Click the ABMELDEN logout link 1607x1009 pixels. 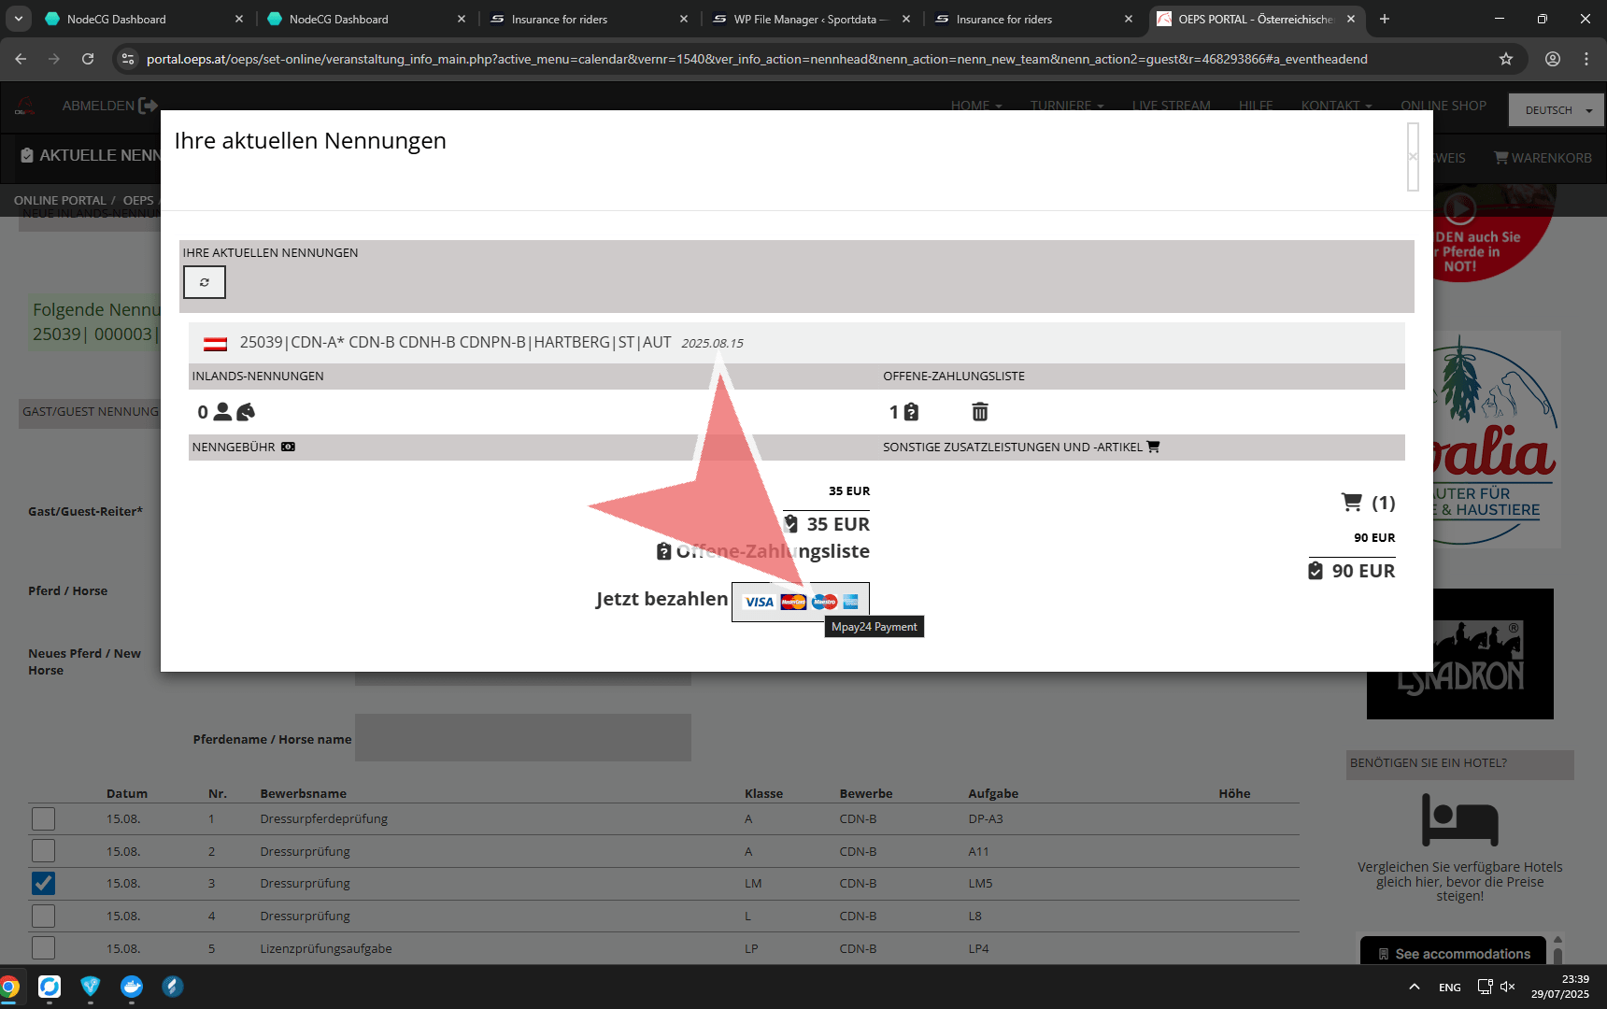109,106
